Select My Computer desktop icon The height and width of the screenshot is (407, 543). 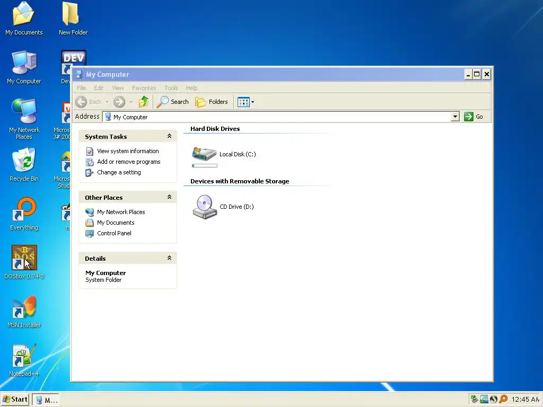[x=24, y=67]
